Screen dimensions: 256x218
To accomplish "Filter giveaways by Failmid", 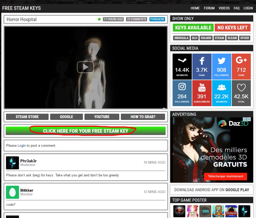I will click(206, 38).
